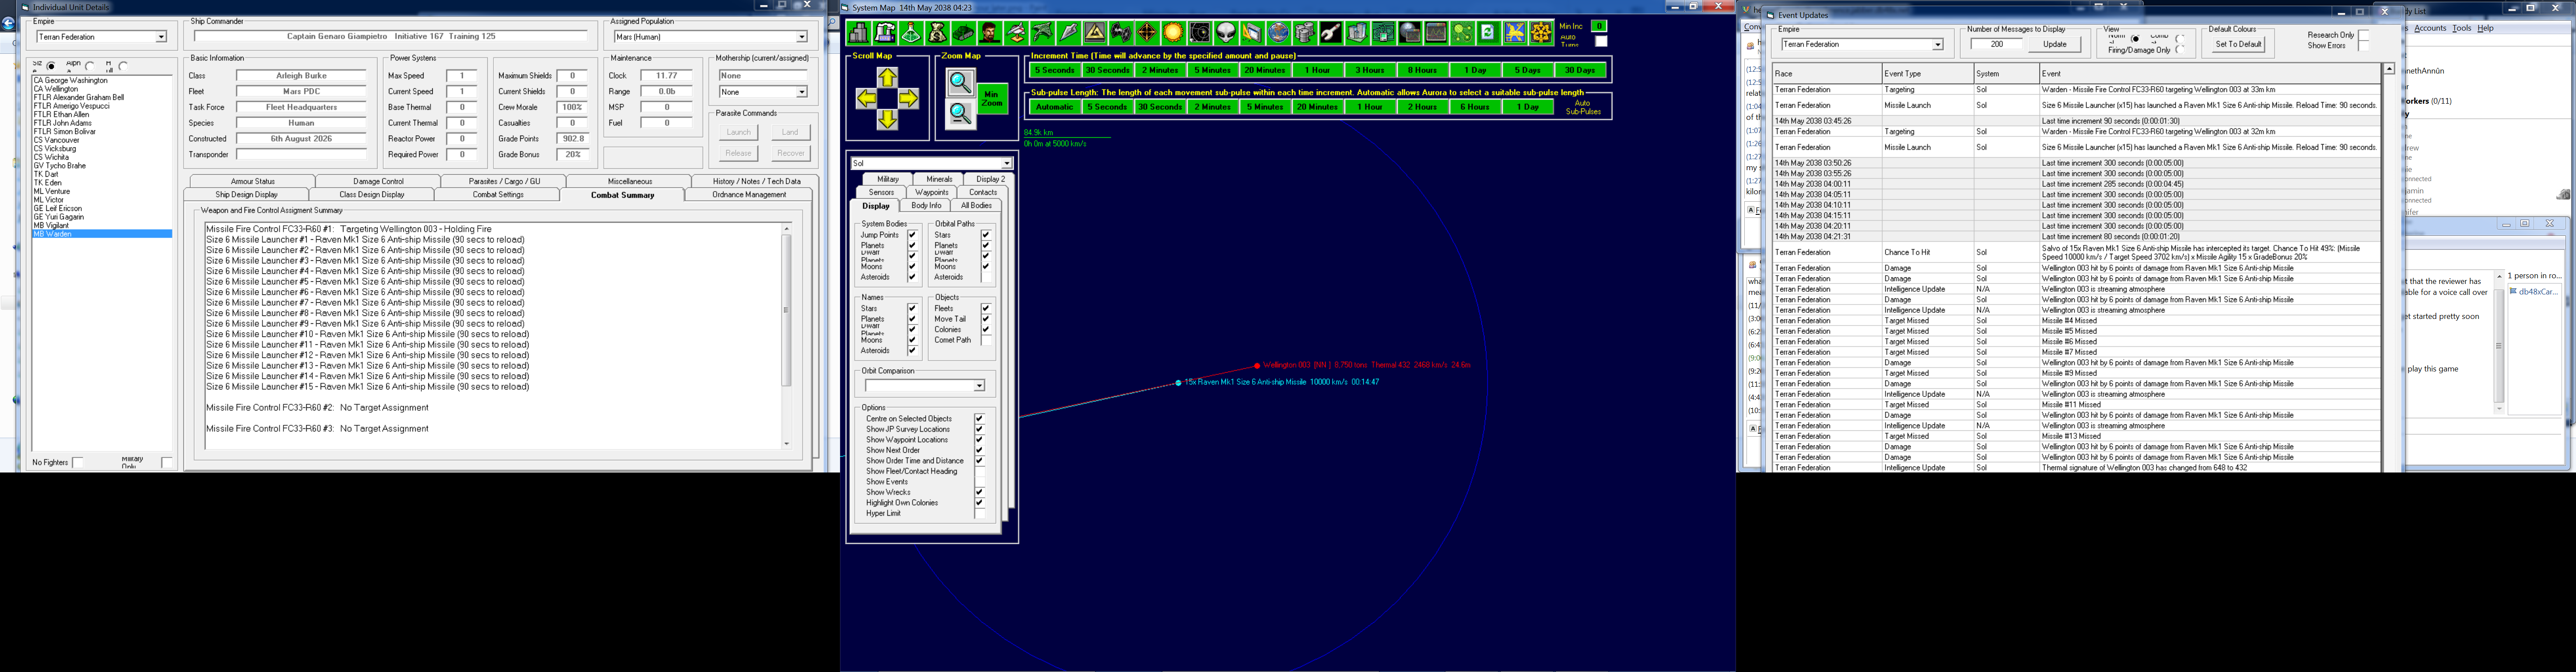Toggle the Fleets objects checkbox
2576x672 pixels.
coord(986,308)
